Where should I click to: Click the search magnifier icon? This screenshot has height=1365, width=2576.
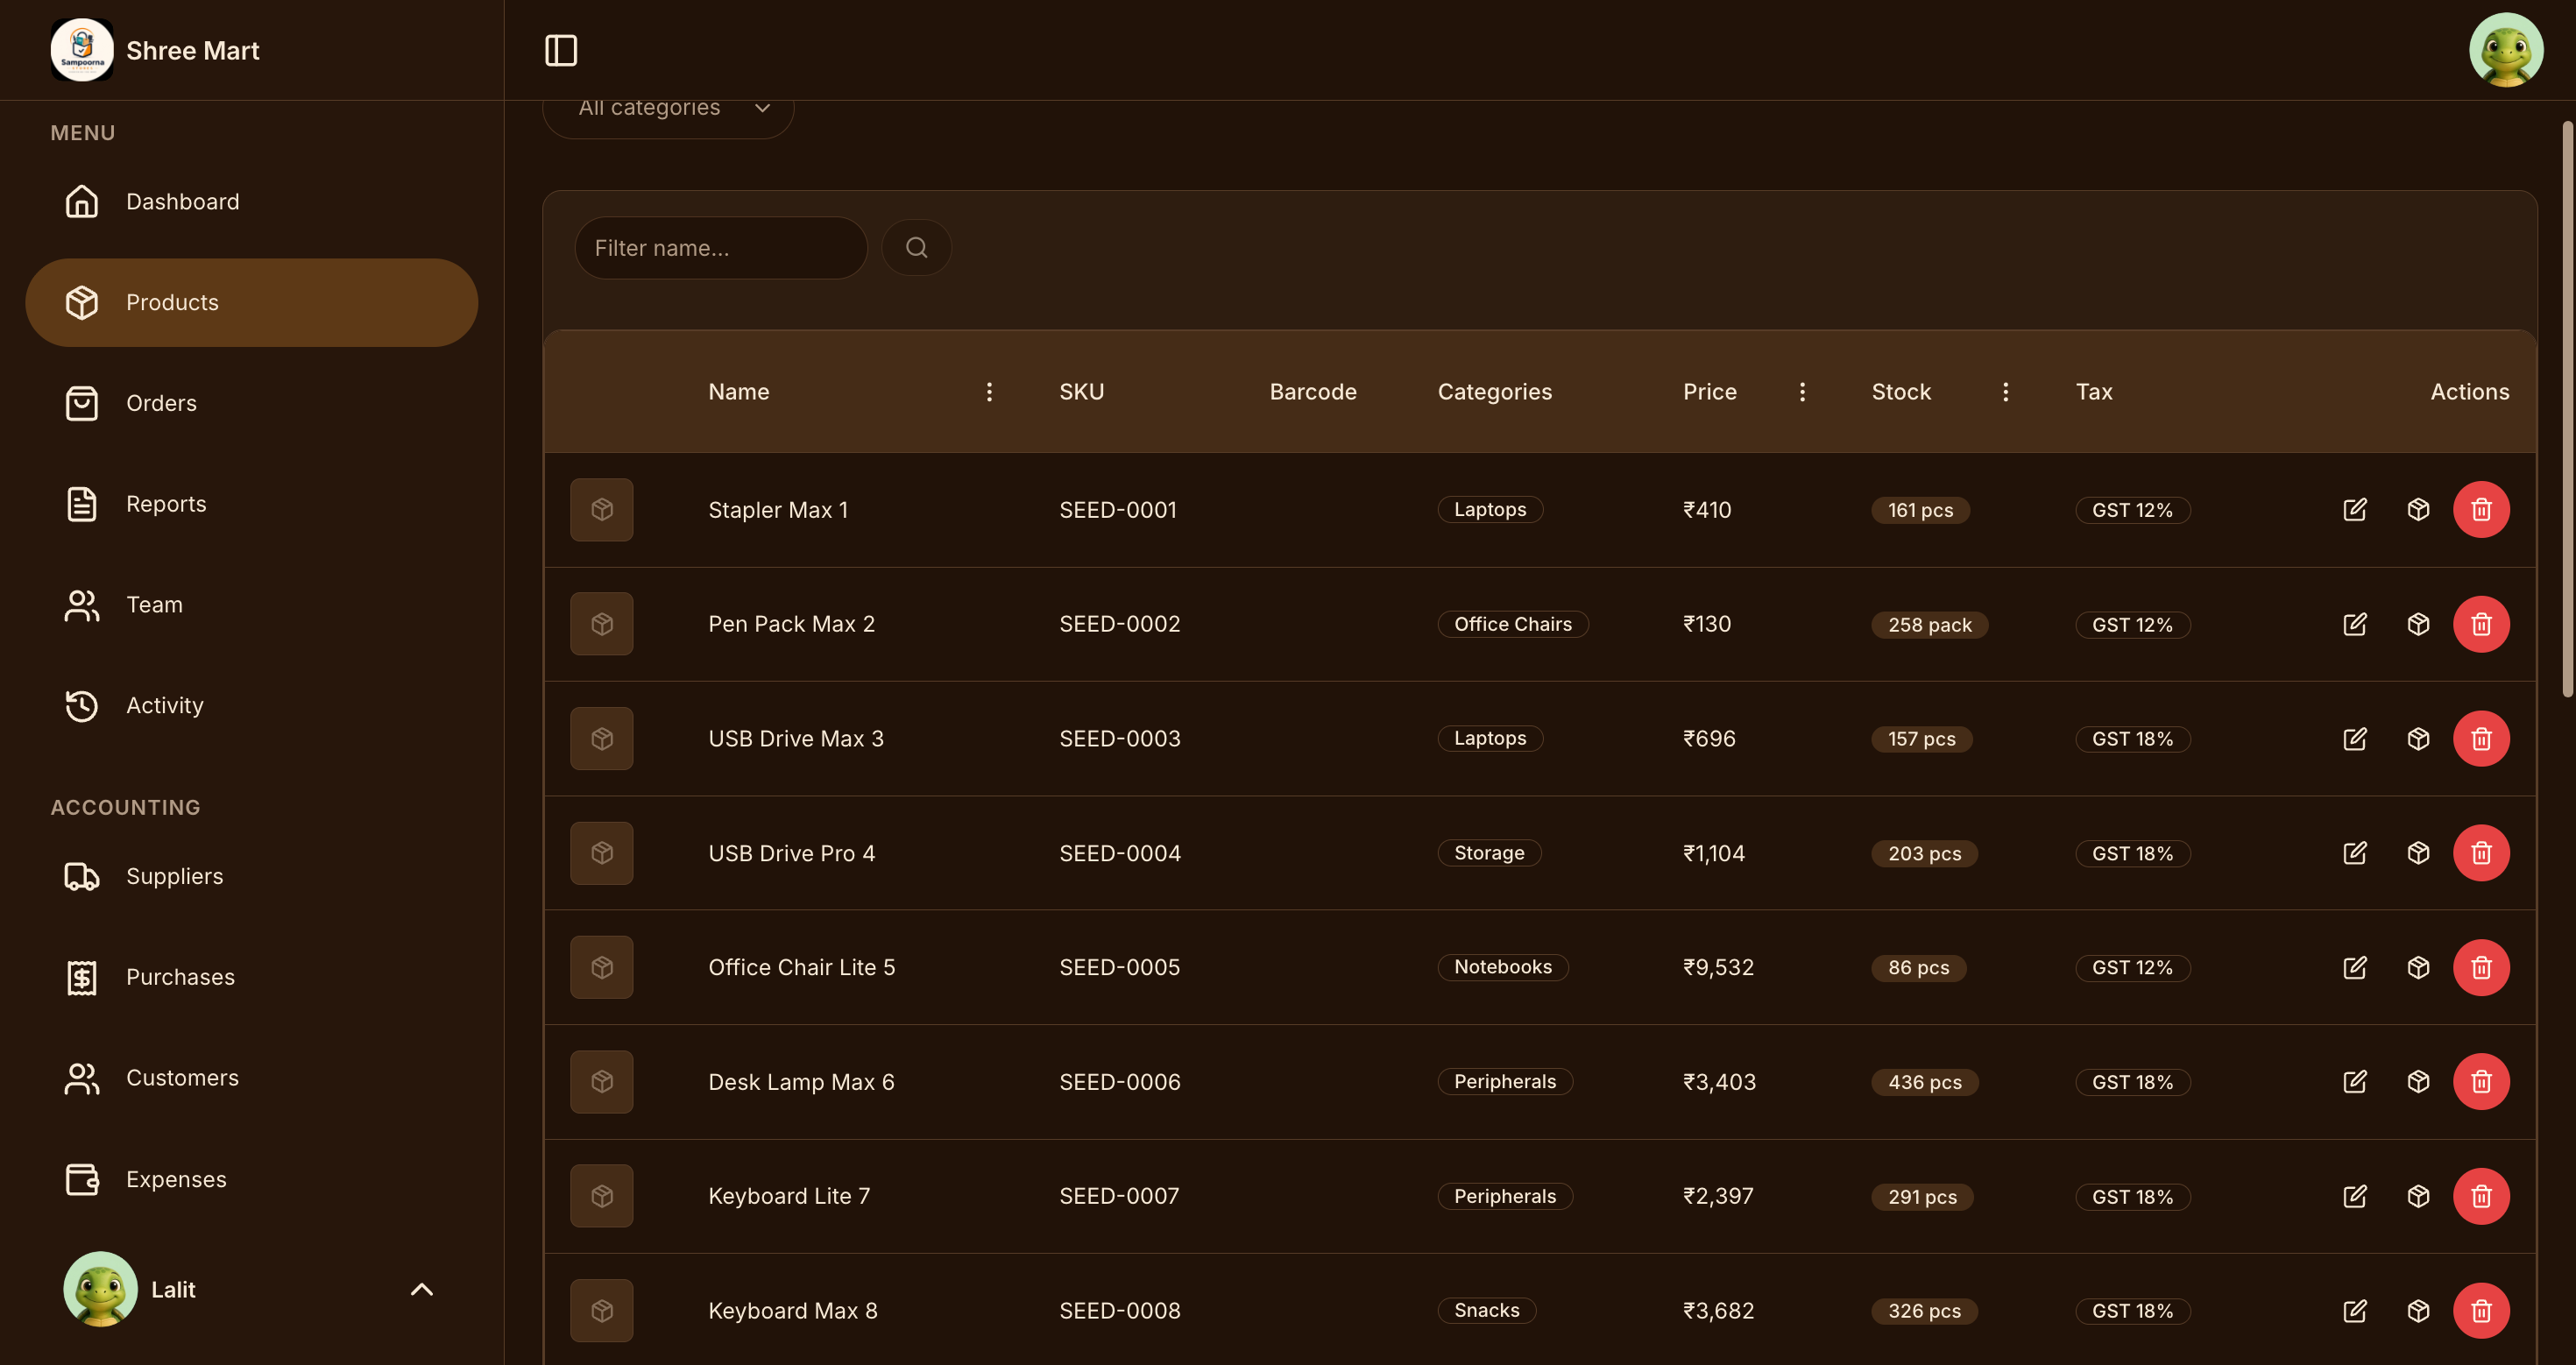(x=916, y=248)
